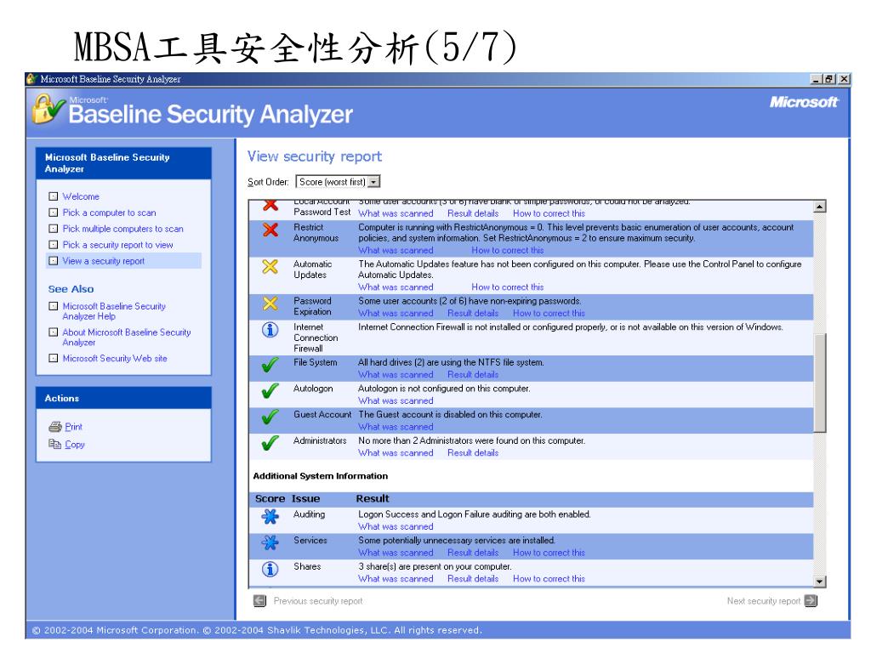Click the Internet Connection Firewall issue text

(316, 338)
